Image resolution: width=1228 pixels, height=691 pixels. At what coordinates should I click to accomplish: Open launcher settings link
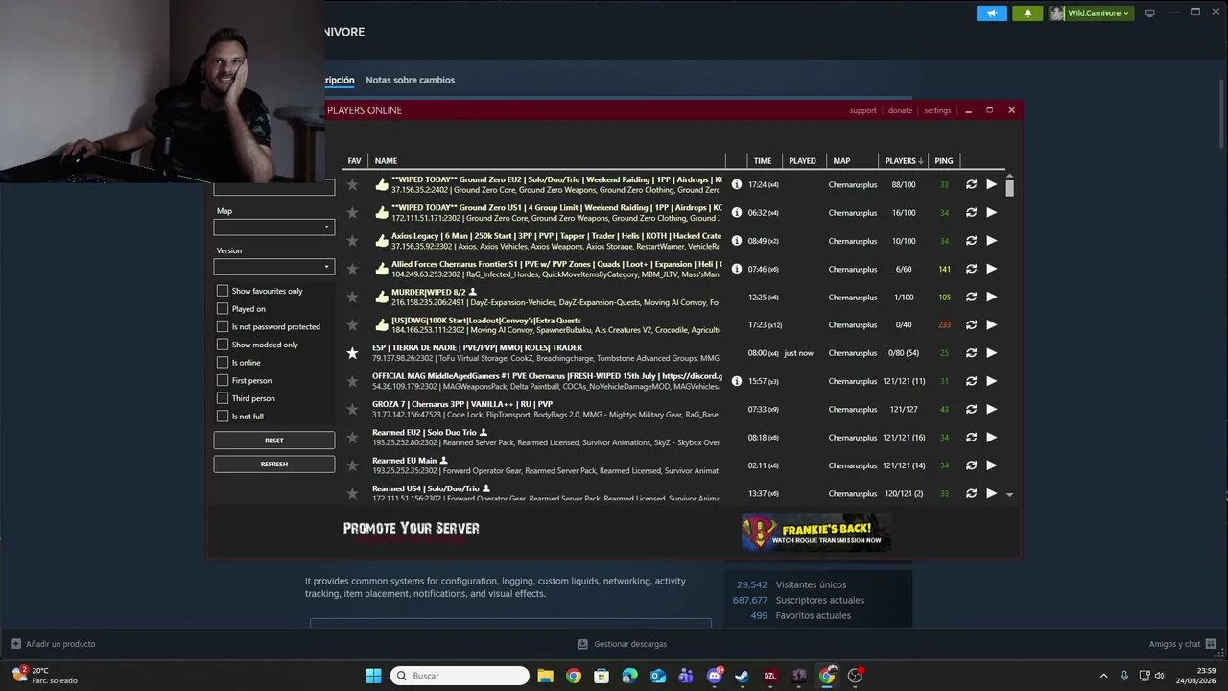click(937, 110)
